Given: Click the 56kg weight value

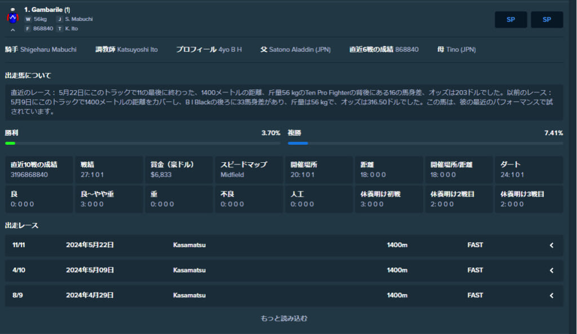Looking at the screenshot, I should pos(41,19).
